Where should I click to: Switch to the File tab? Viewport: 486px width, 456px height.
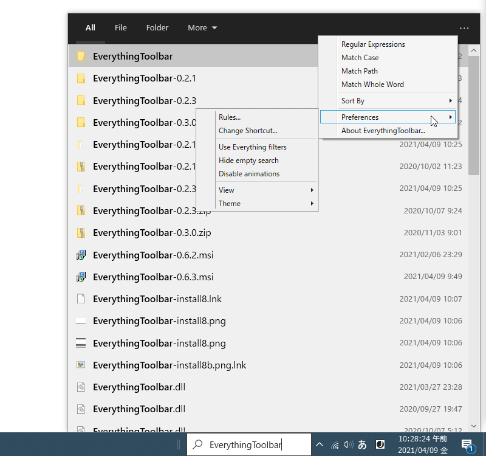point(120,28)
